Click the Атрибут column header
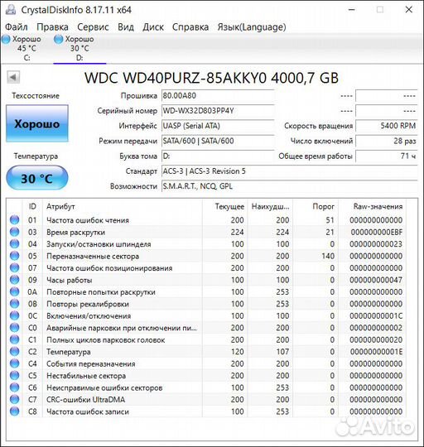Viewport: 424px width, 447px height. [x=123, y=206]
